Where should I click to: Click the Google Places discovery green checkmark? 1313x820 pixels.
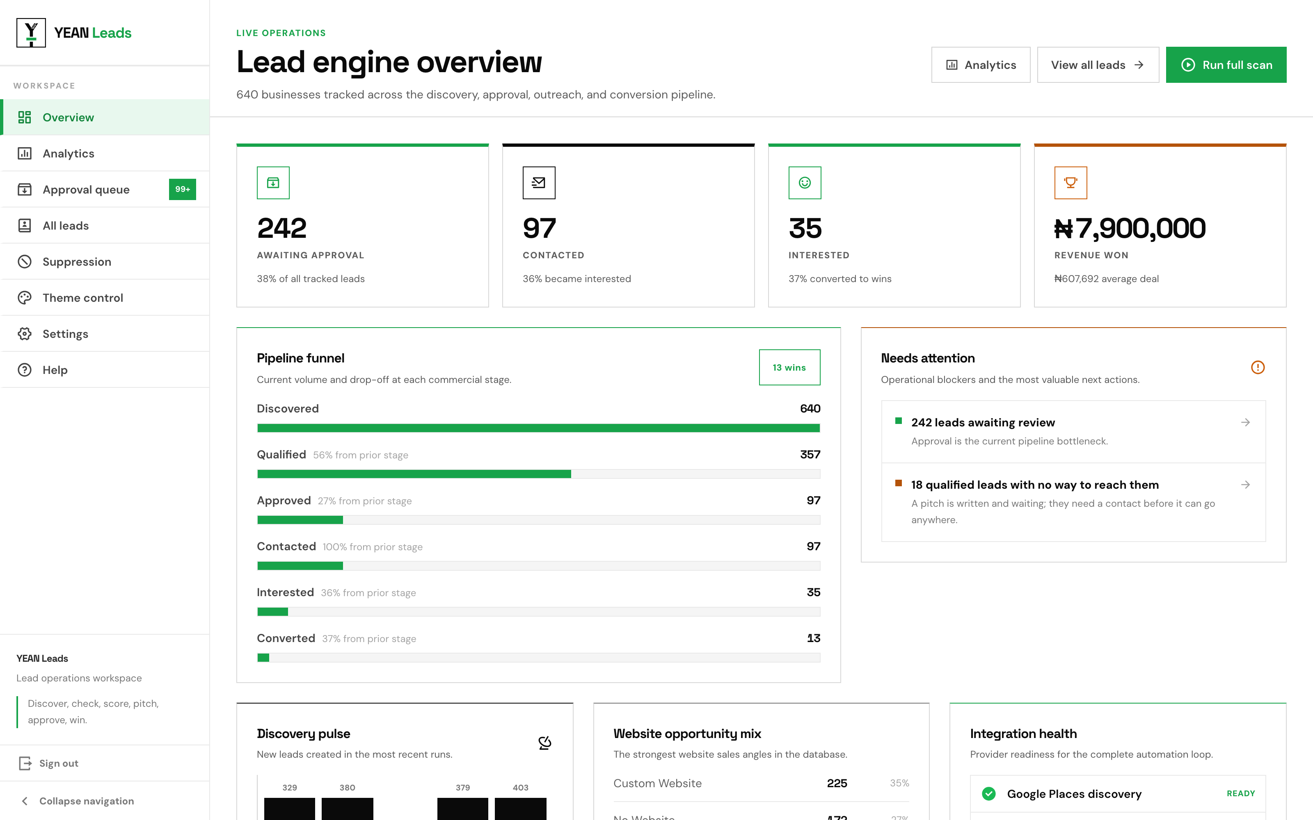[989, 793]
